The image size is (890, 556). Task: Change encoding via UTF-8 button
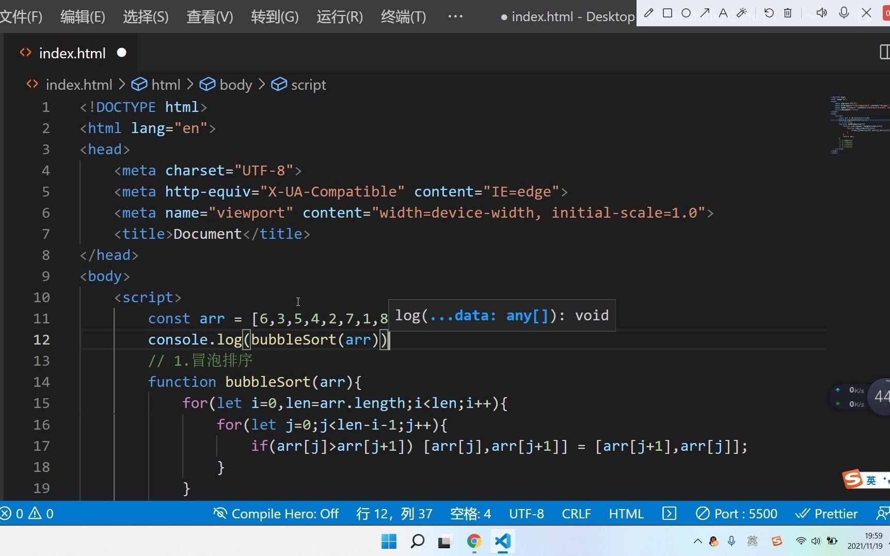(526, 513)
